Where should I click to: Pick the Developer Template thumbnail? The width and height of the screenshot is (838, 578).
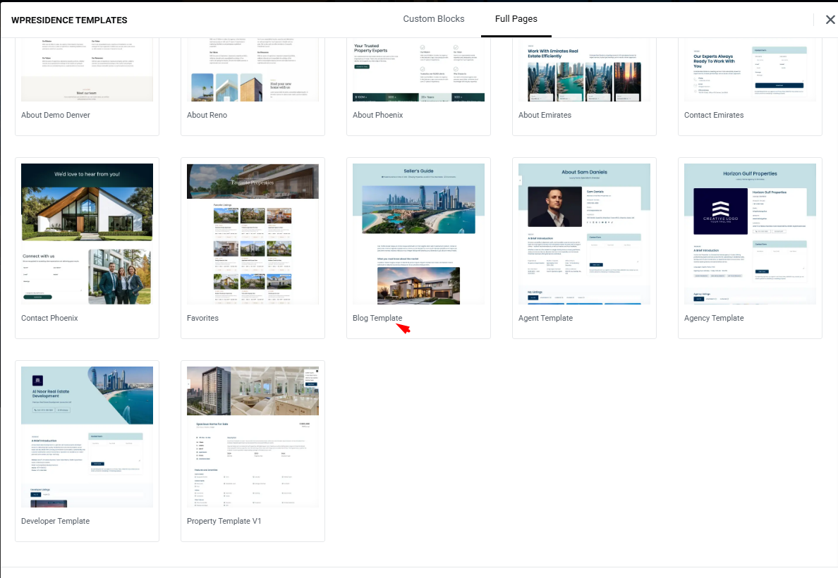pos(87,437)
